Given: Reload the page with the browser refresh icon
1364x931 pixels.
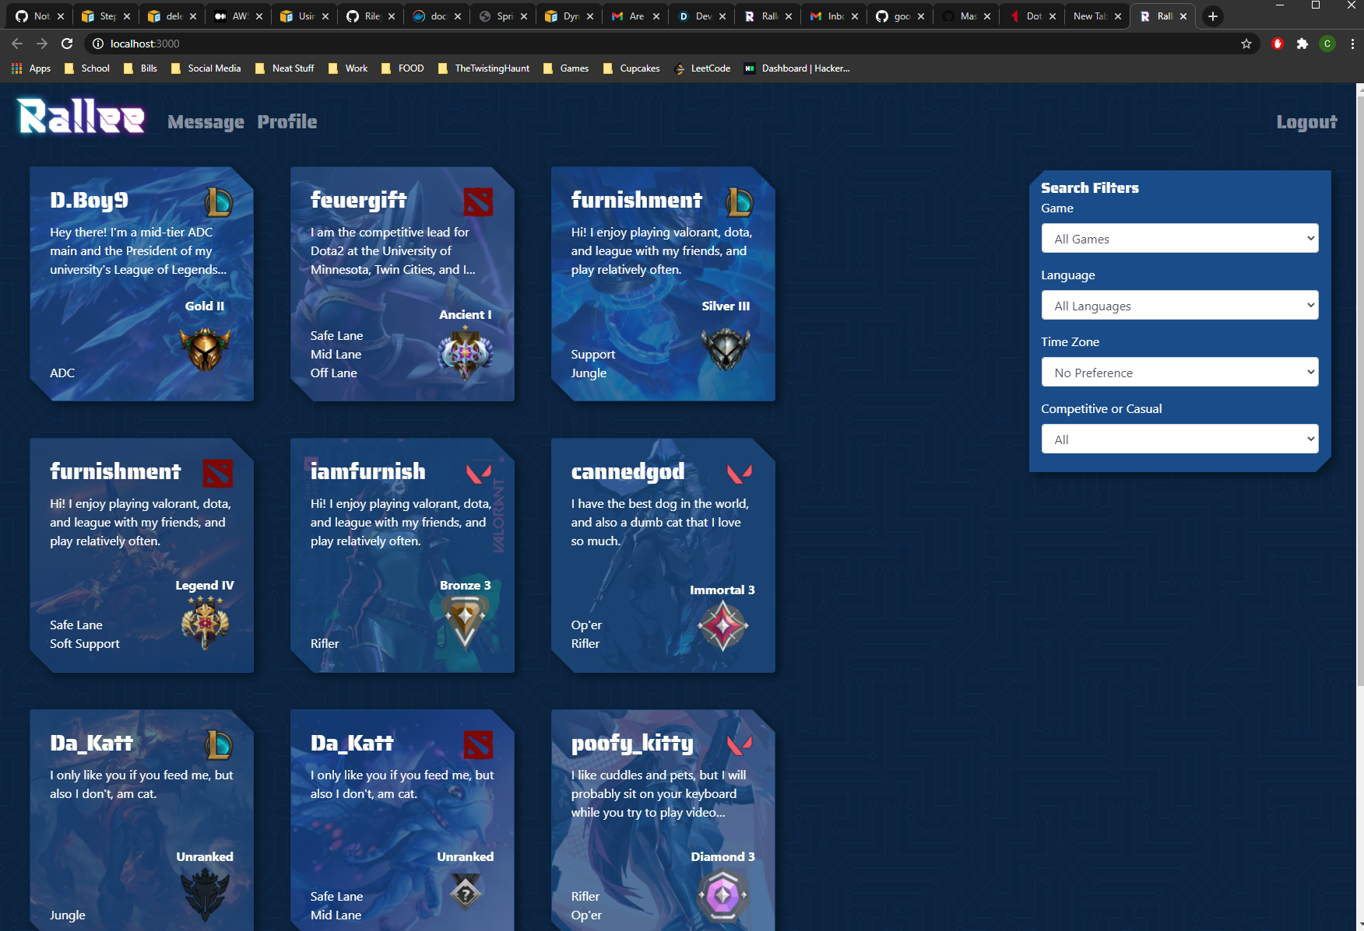Looking at the screenshot, I should click(x=67, y=44).
